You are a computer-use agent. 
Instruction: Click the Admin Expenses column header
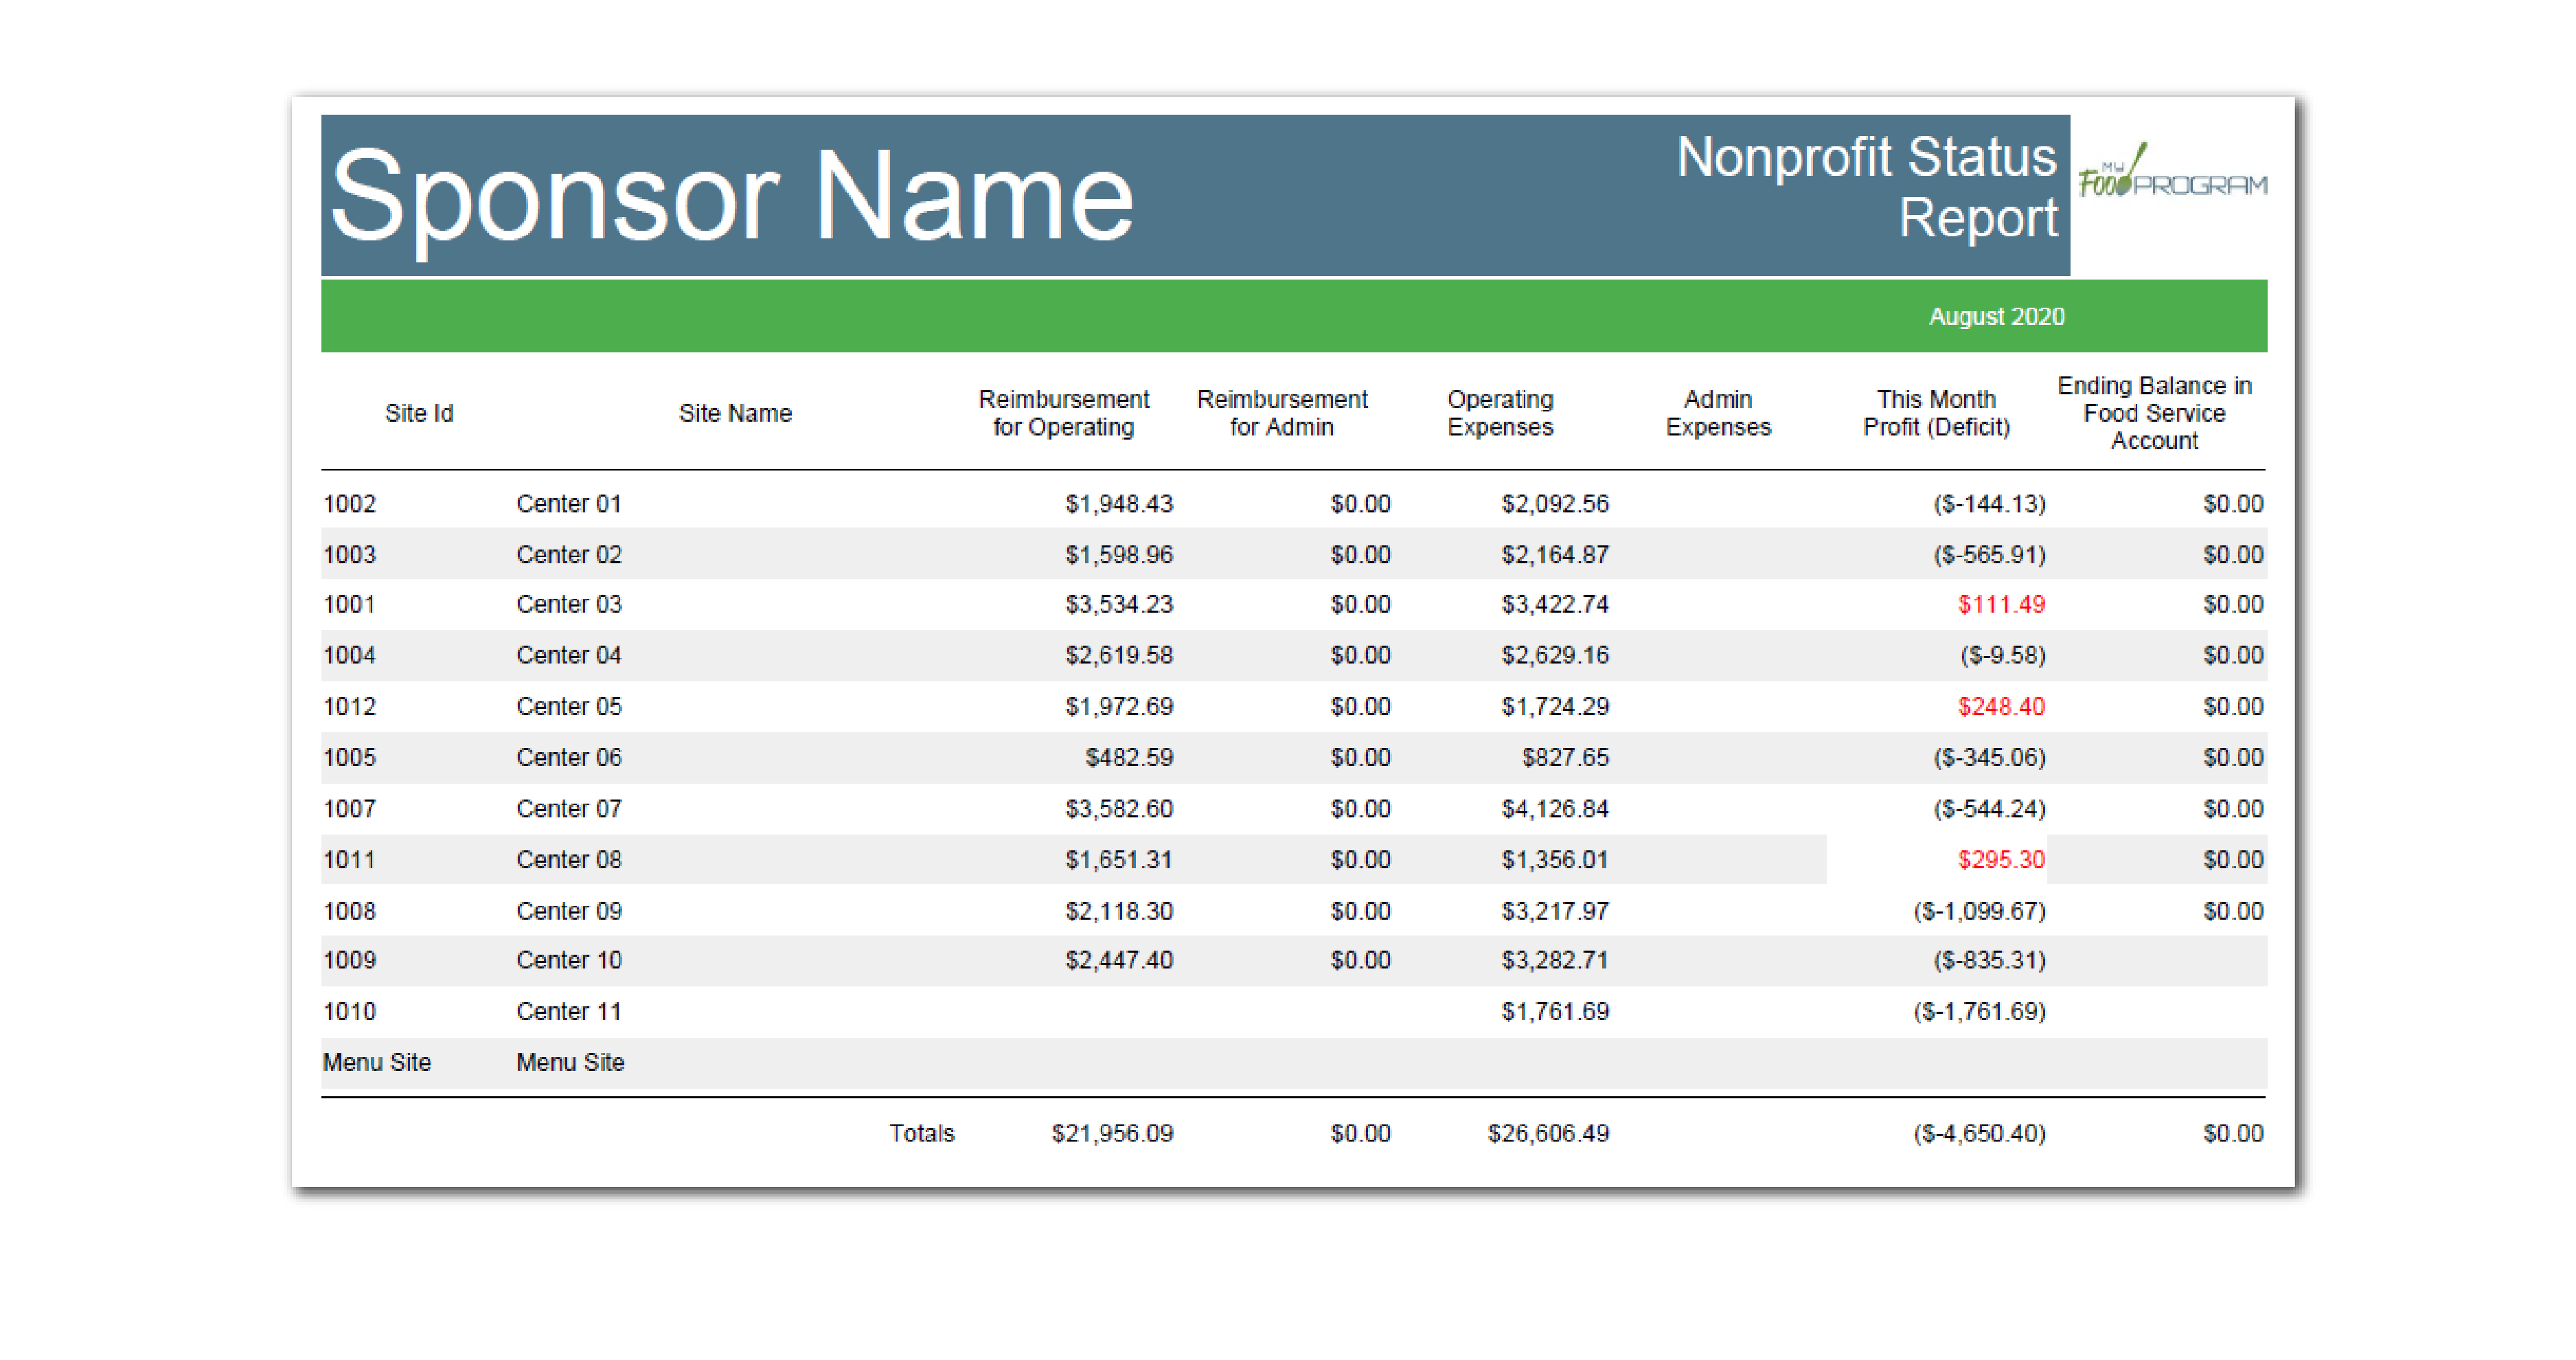1717,413
